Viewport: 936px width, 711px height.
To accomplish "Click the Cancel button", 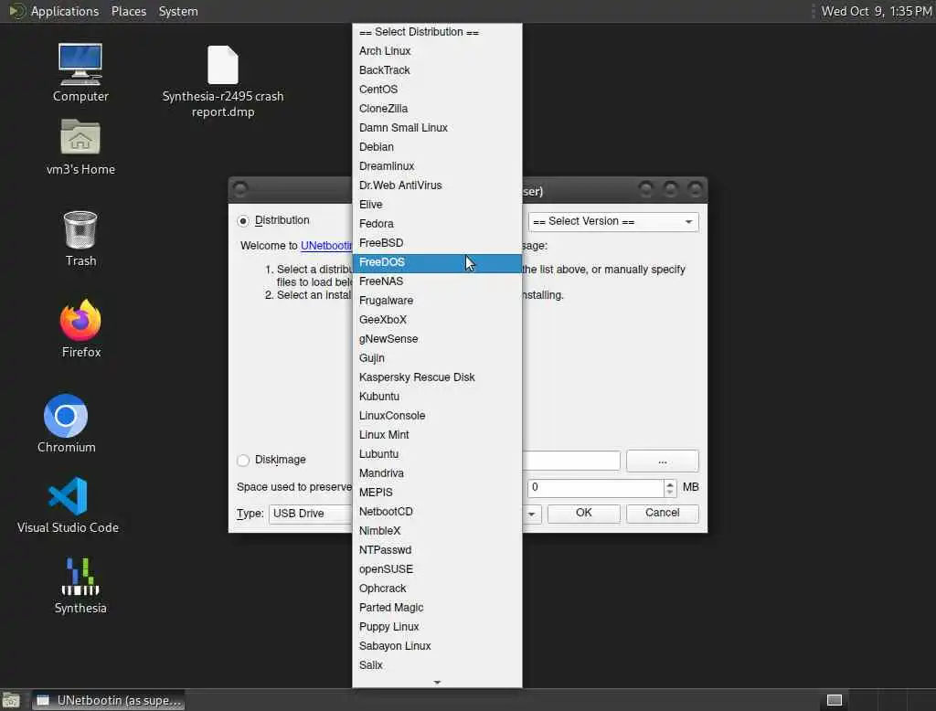I will coord(662,514).
